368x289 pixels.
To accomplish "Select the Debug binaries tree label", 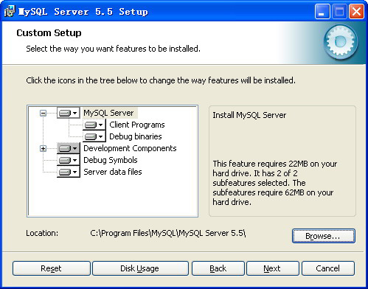I will click(x=136, y=136).
